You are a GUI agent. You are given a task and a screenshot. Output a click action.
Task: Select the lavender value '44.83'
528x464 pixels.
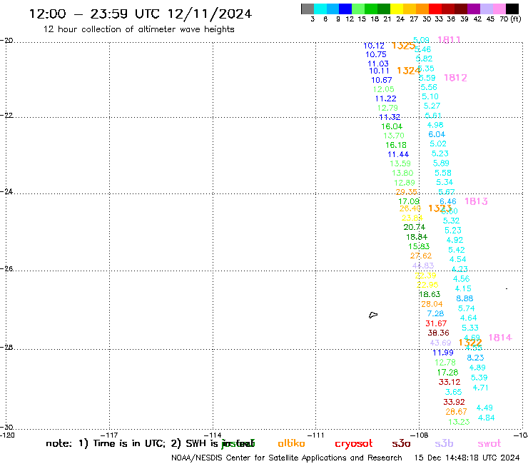423,266
